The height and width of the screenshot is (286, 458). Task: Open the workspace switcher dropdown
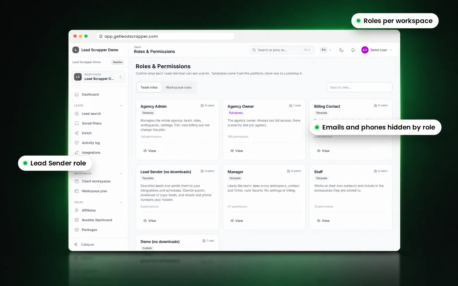coord(98,77)
